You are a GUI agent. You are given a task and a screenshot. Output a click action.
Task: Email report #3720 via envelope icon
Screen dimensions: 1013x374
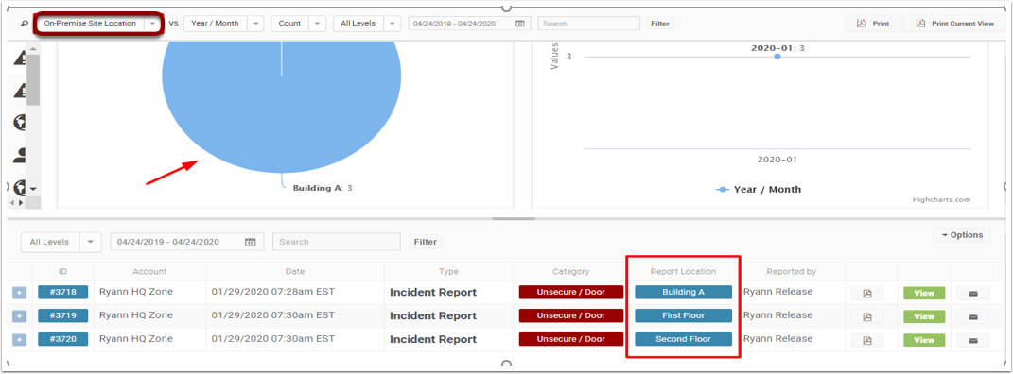(973, 340)
